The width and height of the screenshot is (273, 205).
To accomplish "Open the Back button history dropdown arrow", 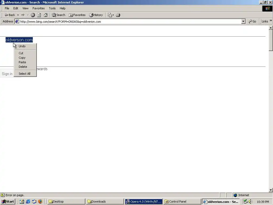I will click(18, 15).
